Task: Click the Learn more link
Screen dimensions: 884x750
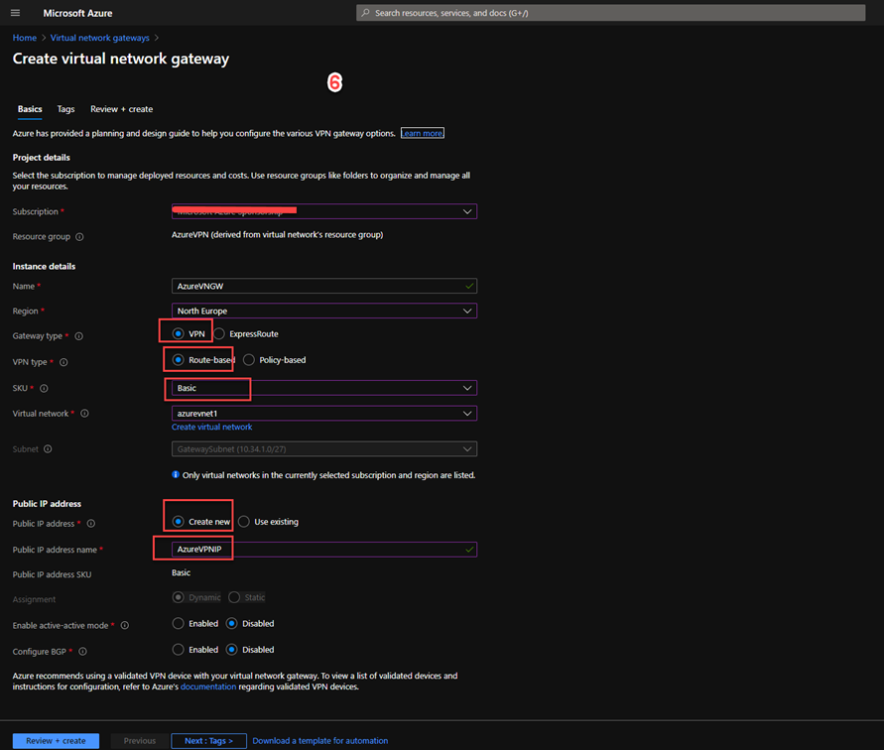Action: pyautogui.click(x=423, y=133)
